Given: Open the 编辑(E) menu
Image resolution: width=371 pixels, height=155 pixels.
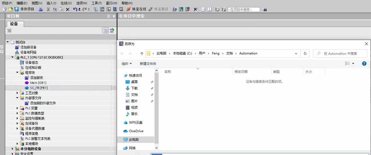Looking at the screenshot, I should coord(22,3).
